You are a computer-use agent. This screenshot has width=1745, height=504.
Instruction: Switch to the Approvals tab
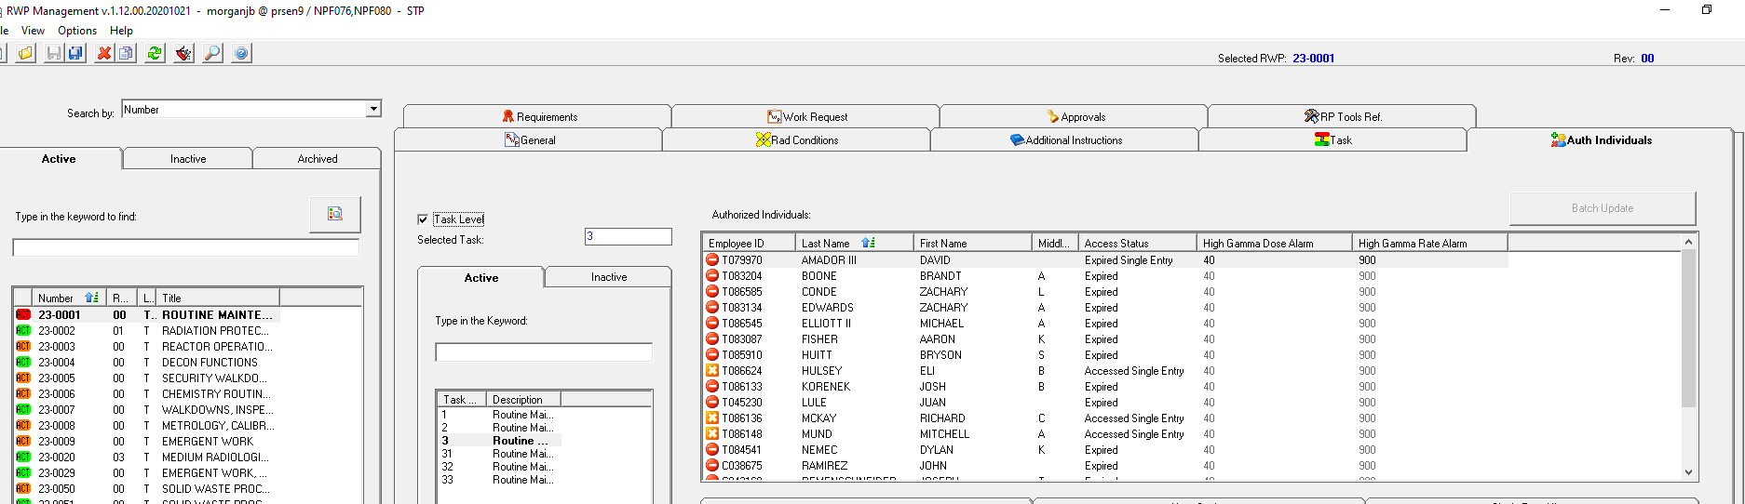pyautogui.click(x=1074, y=116)
